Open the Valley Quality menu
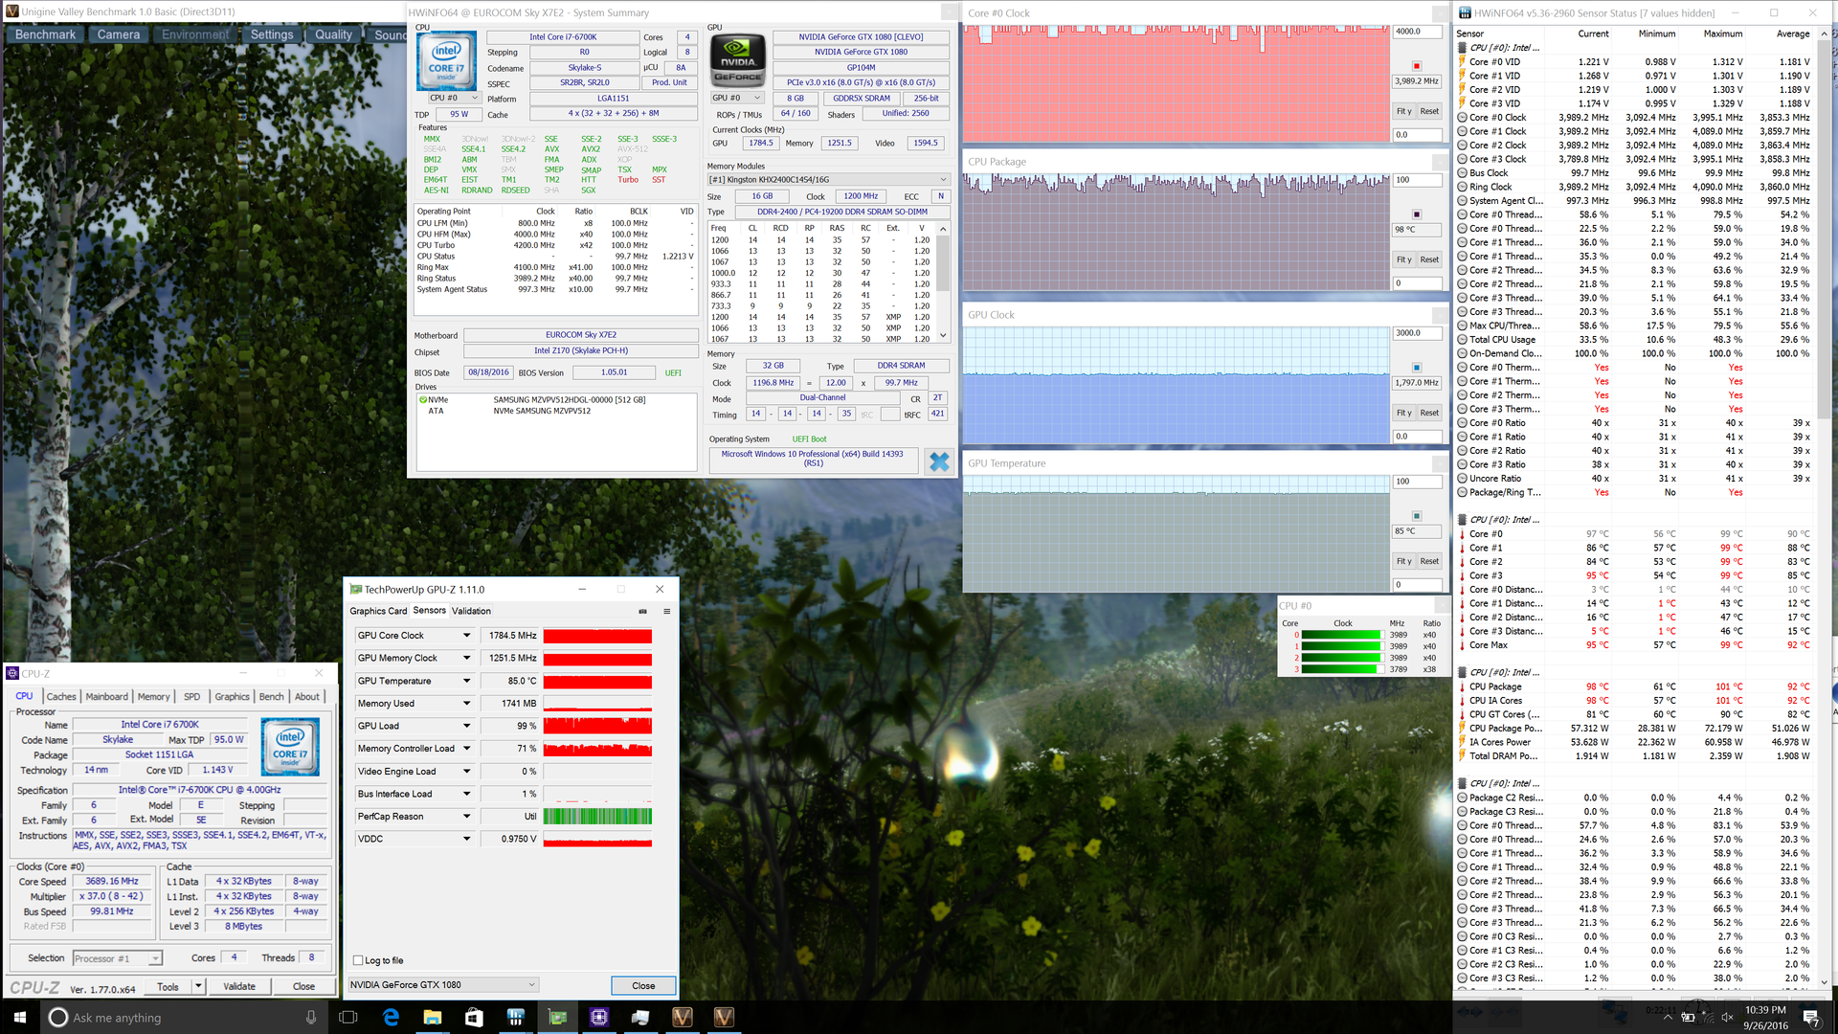The height and width of the screenshot is (1034, 1838). (333, 34)
